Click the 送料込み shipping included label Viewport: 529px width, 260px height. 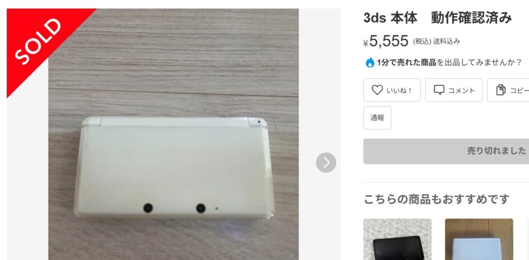tap(446, 41)
